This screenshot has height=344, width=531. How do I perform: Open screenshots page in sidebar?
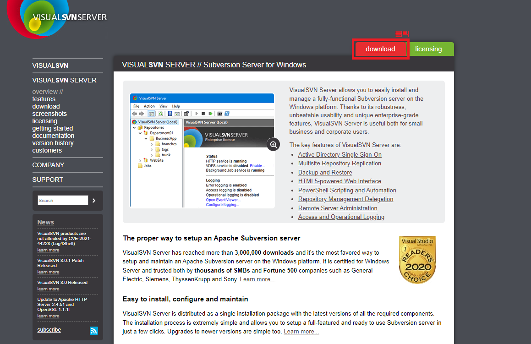point(49,114)
